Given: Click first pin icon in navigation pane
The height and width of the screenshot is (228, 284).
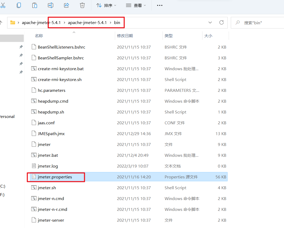Looking at the screenshot, I should pyautogui.click(x=21, y=47).
